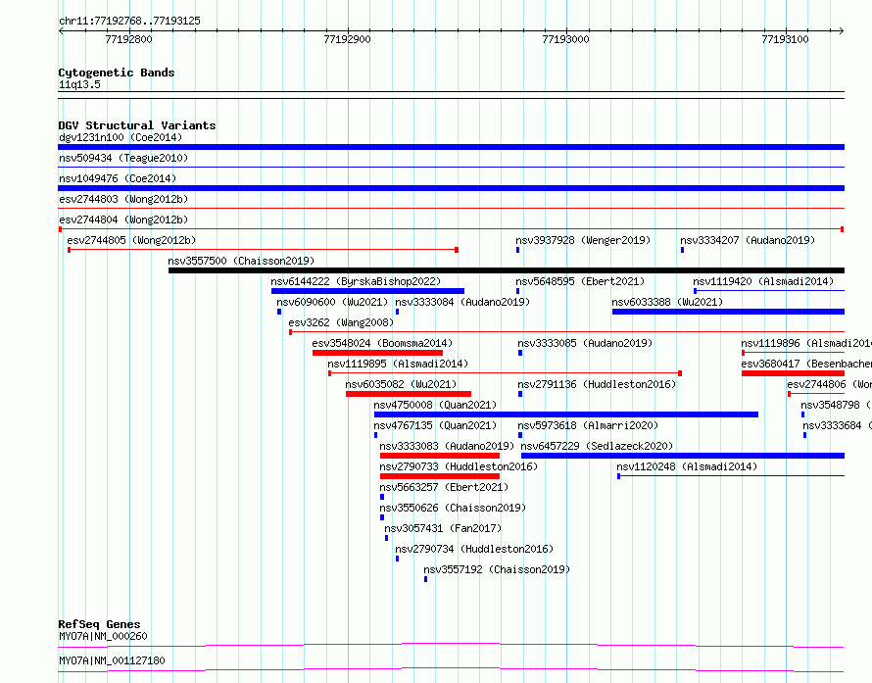Open the nsv2790733 (Huddleston2016) label
The width and height of the screenshot is (872, 683).
coord(459,466)
